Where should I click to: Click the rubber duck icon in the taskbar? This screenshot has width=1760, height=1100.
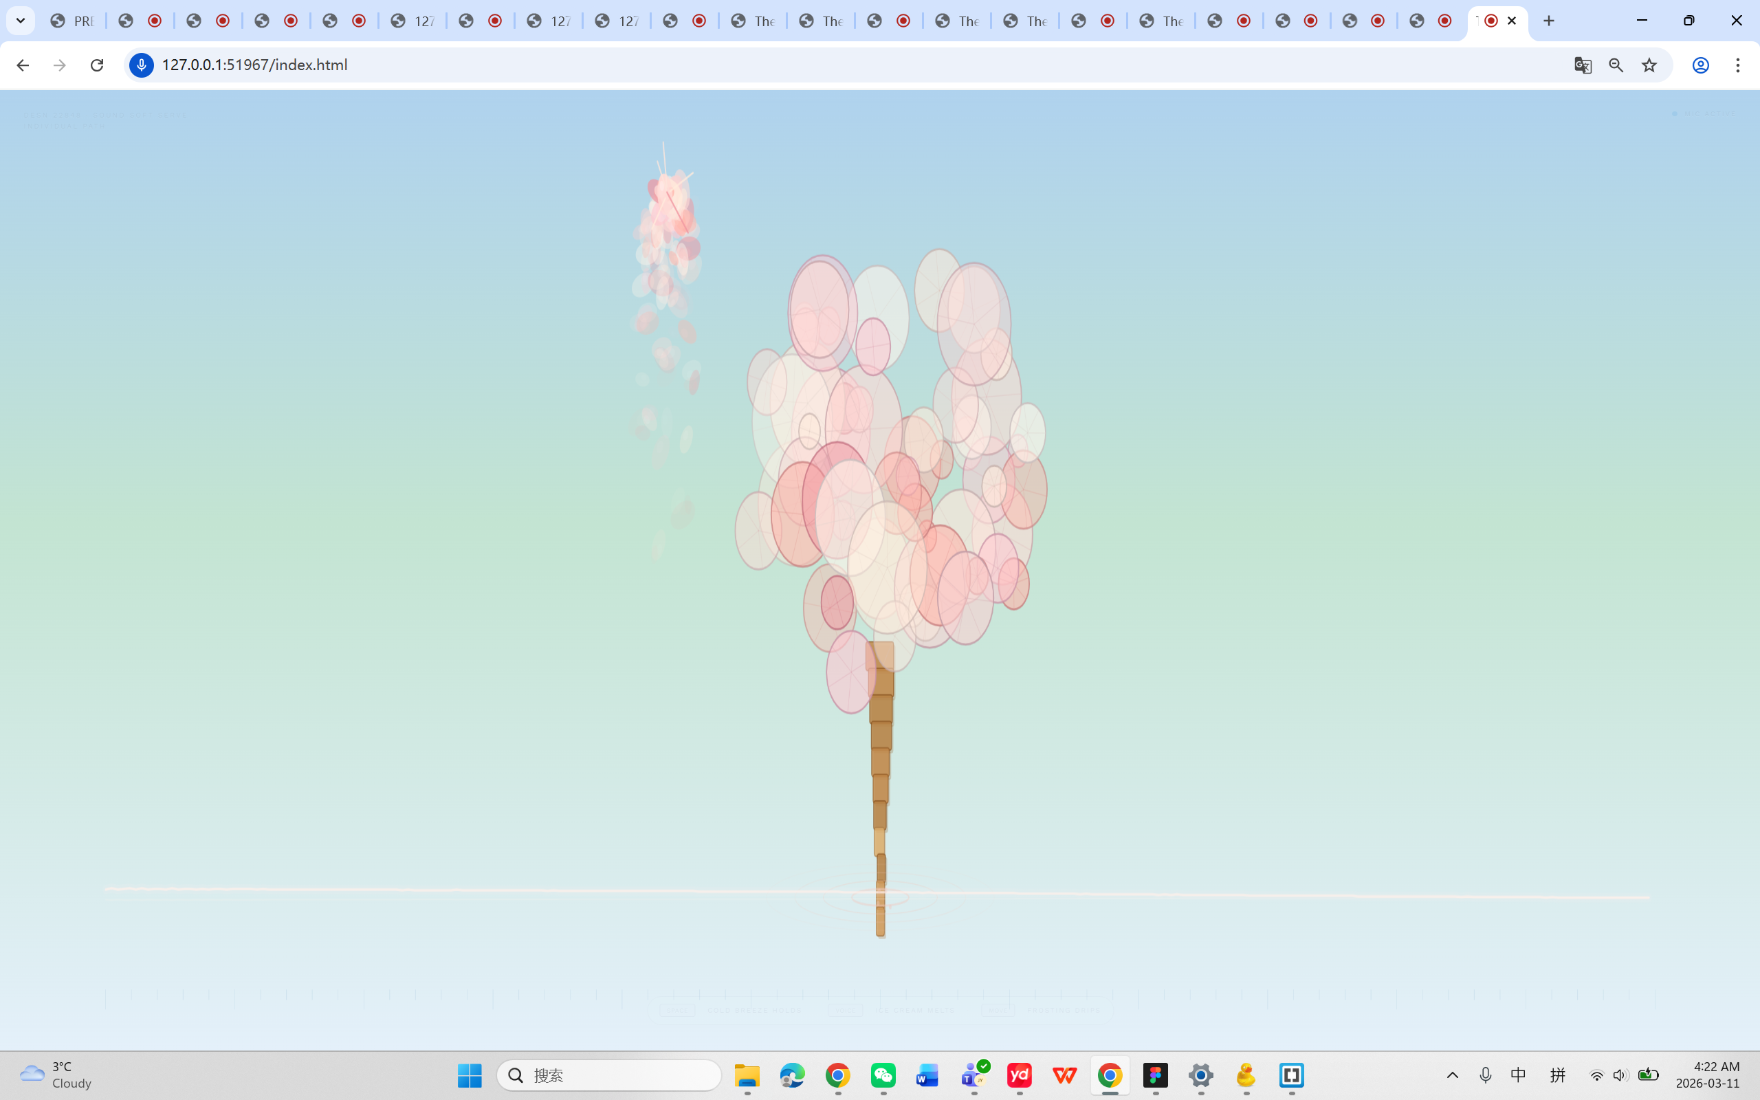[x=1246, y=1075]
